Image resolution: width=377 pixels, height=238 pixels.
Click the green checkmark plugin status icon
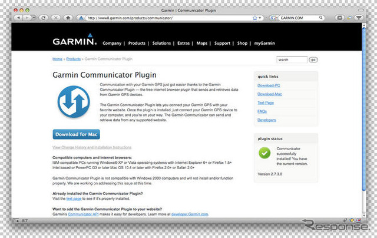(x=264, y=153)
